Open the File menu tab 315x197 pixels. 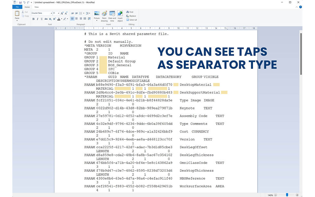coord(17,7)
